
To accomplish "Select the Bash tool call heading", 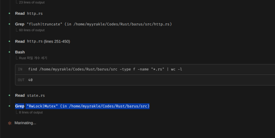I will pos(20,52).
